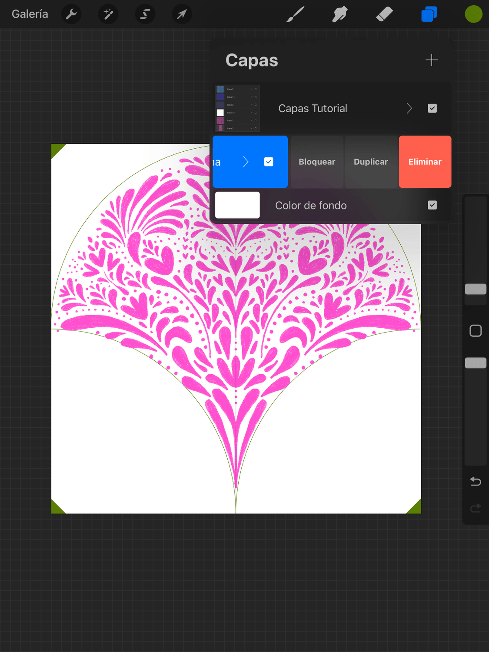Click Eliminar to delete layer
Screen dimensions: 489x652
pos(425,162)
